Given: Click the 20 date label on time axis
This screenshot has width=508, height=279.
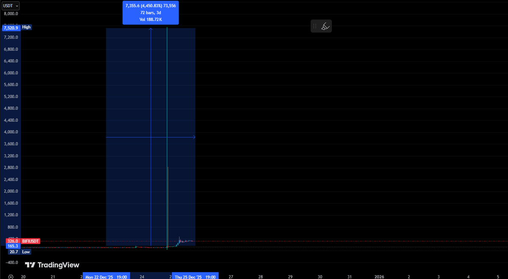Looking at the screenshot, I should click(x=23, y=277).
